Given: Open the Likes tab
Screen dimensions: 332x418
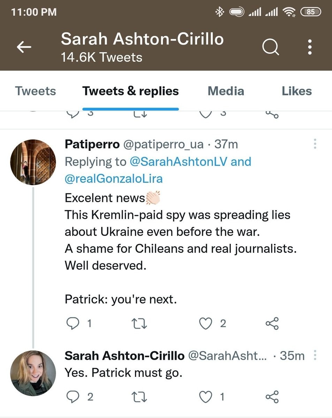Looking at the screenshot, I should click(x=296, y=91).
